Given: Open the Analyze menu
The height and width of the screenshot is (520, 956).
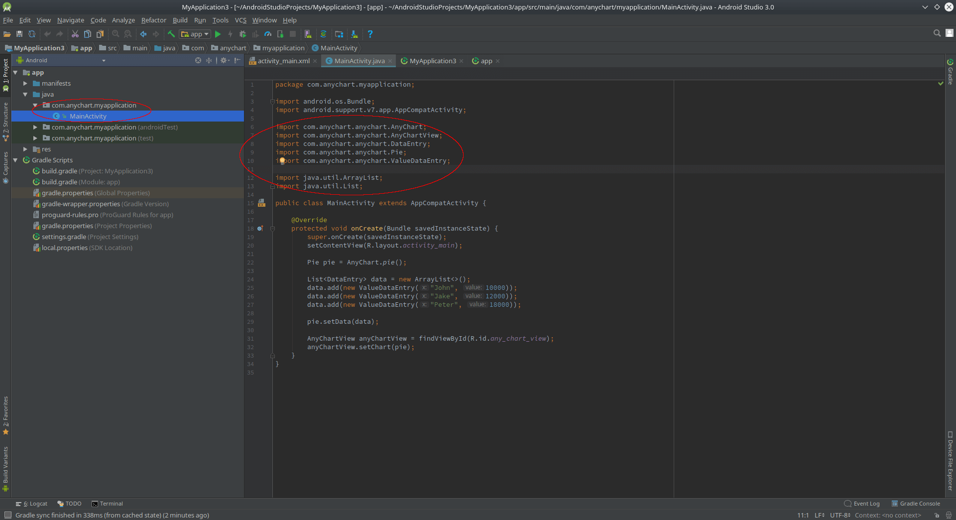Looking at the screenshot, I should (123, 20).
